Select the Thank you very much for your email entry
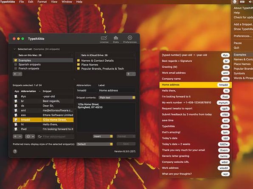Image resolution: width=253 pixels, height=189 pixels. [196, 150]
